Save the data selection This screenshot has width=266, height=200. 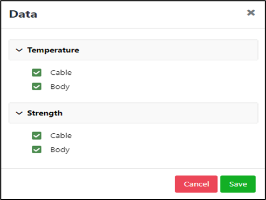point(238,184)
